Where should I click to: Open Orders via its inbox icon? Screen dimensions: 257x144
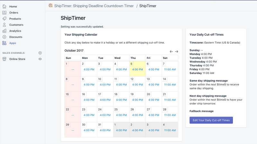[4, 12]
